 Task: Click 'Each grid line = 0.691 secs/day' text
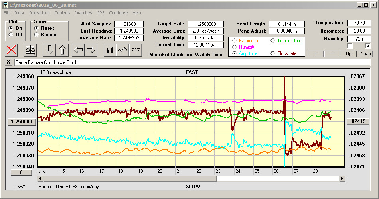69,186
